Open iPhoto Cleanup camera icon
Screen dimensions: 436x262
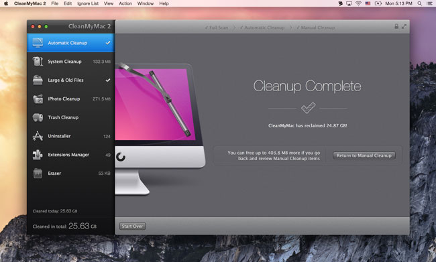[38, 99]
